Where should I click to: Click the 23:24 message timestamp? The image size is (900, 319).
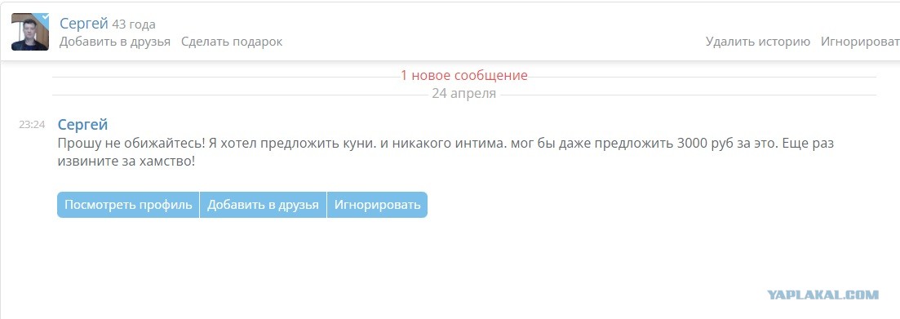(x=32, y=125)
